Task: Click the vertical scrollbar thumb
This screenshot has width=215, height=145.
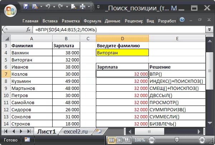Action: tap(210, 71)
